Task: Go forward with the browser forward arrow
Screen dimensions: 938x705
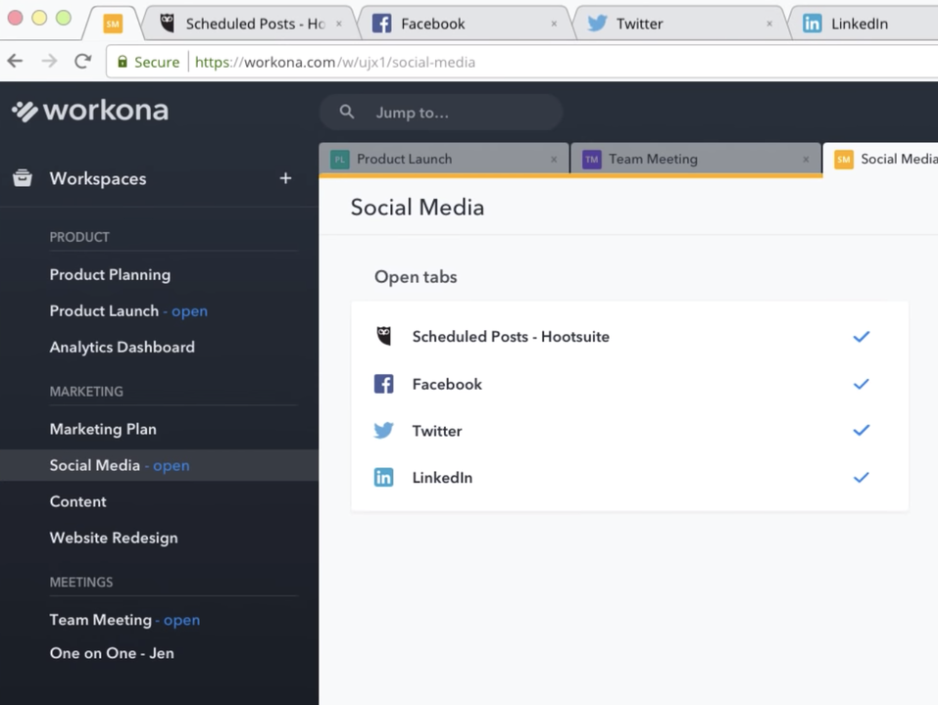Action: (50, 61)
